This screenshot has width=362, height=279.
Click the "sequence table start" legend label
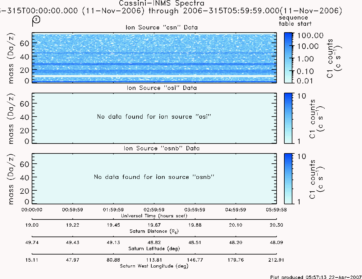tap(295, 21)
